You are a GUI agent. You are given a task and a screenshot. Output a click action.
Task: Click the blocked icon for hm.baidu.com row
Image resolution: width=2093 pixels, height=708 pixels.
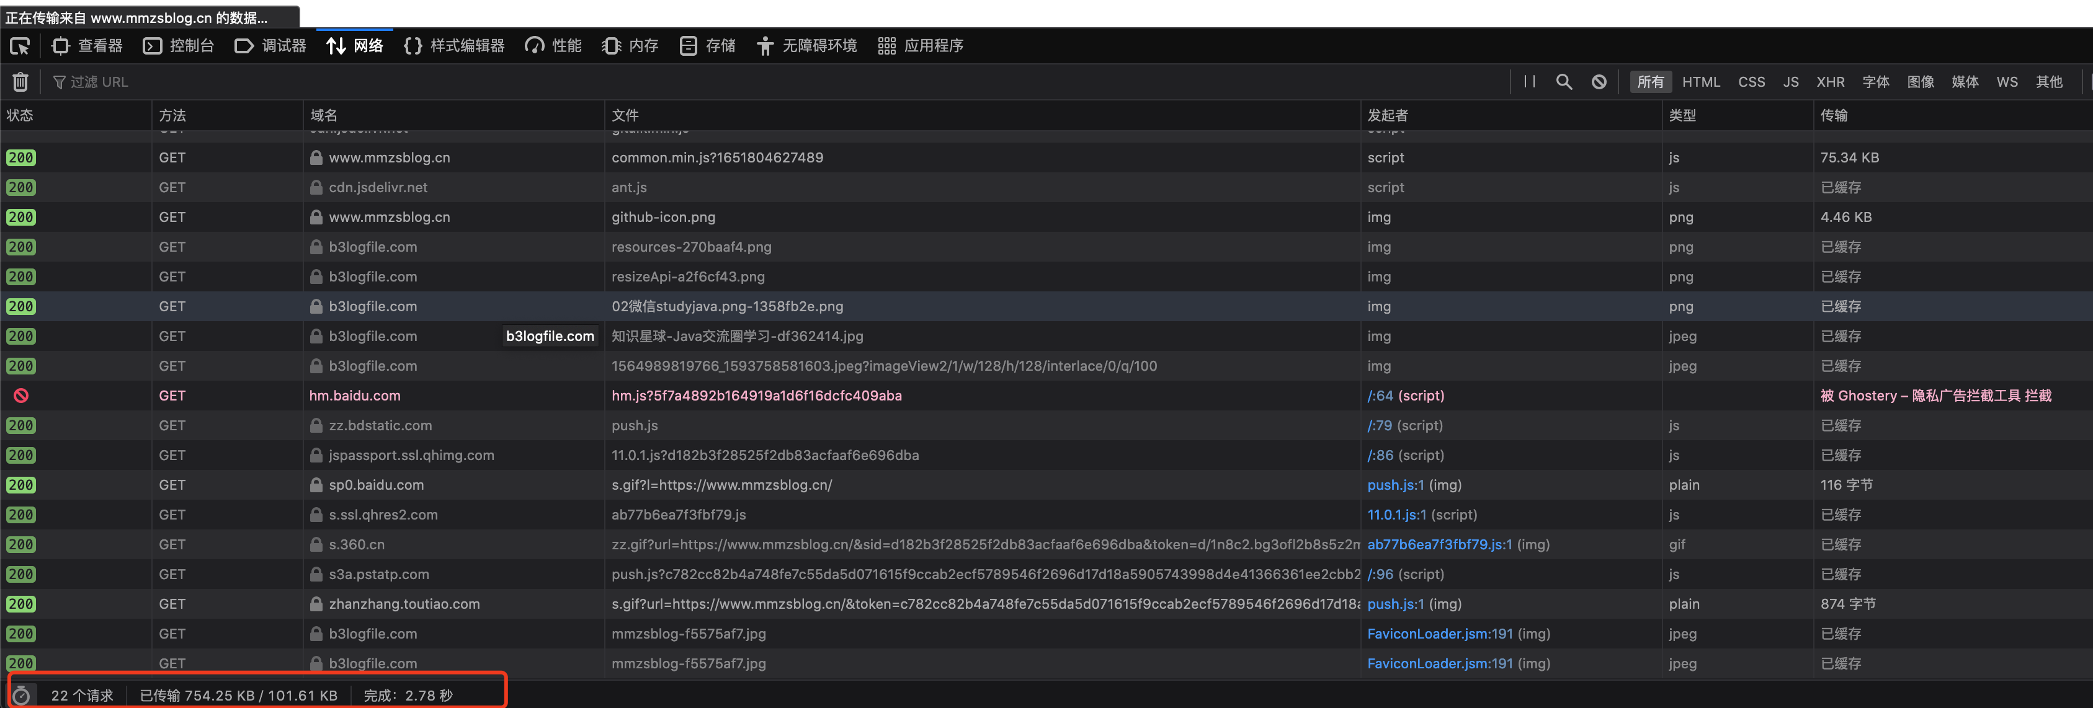click(21, 396)
